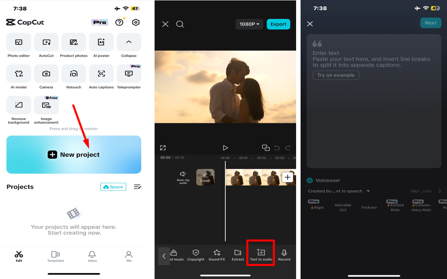Select the Adorable Girl voice
Image resolution: width=447 pixels, height=279 pixels.
(343, 207)
